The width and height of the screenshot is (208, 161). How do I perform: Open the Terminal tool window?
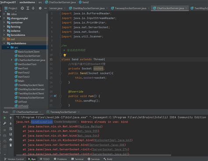77,159
